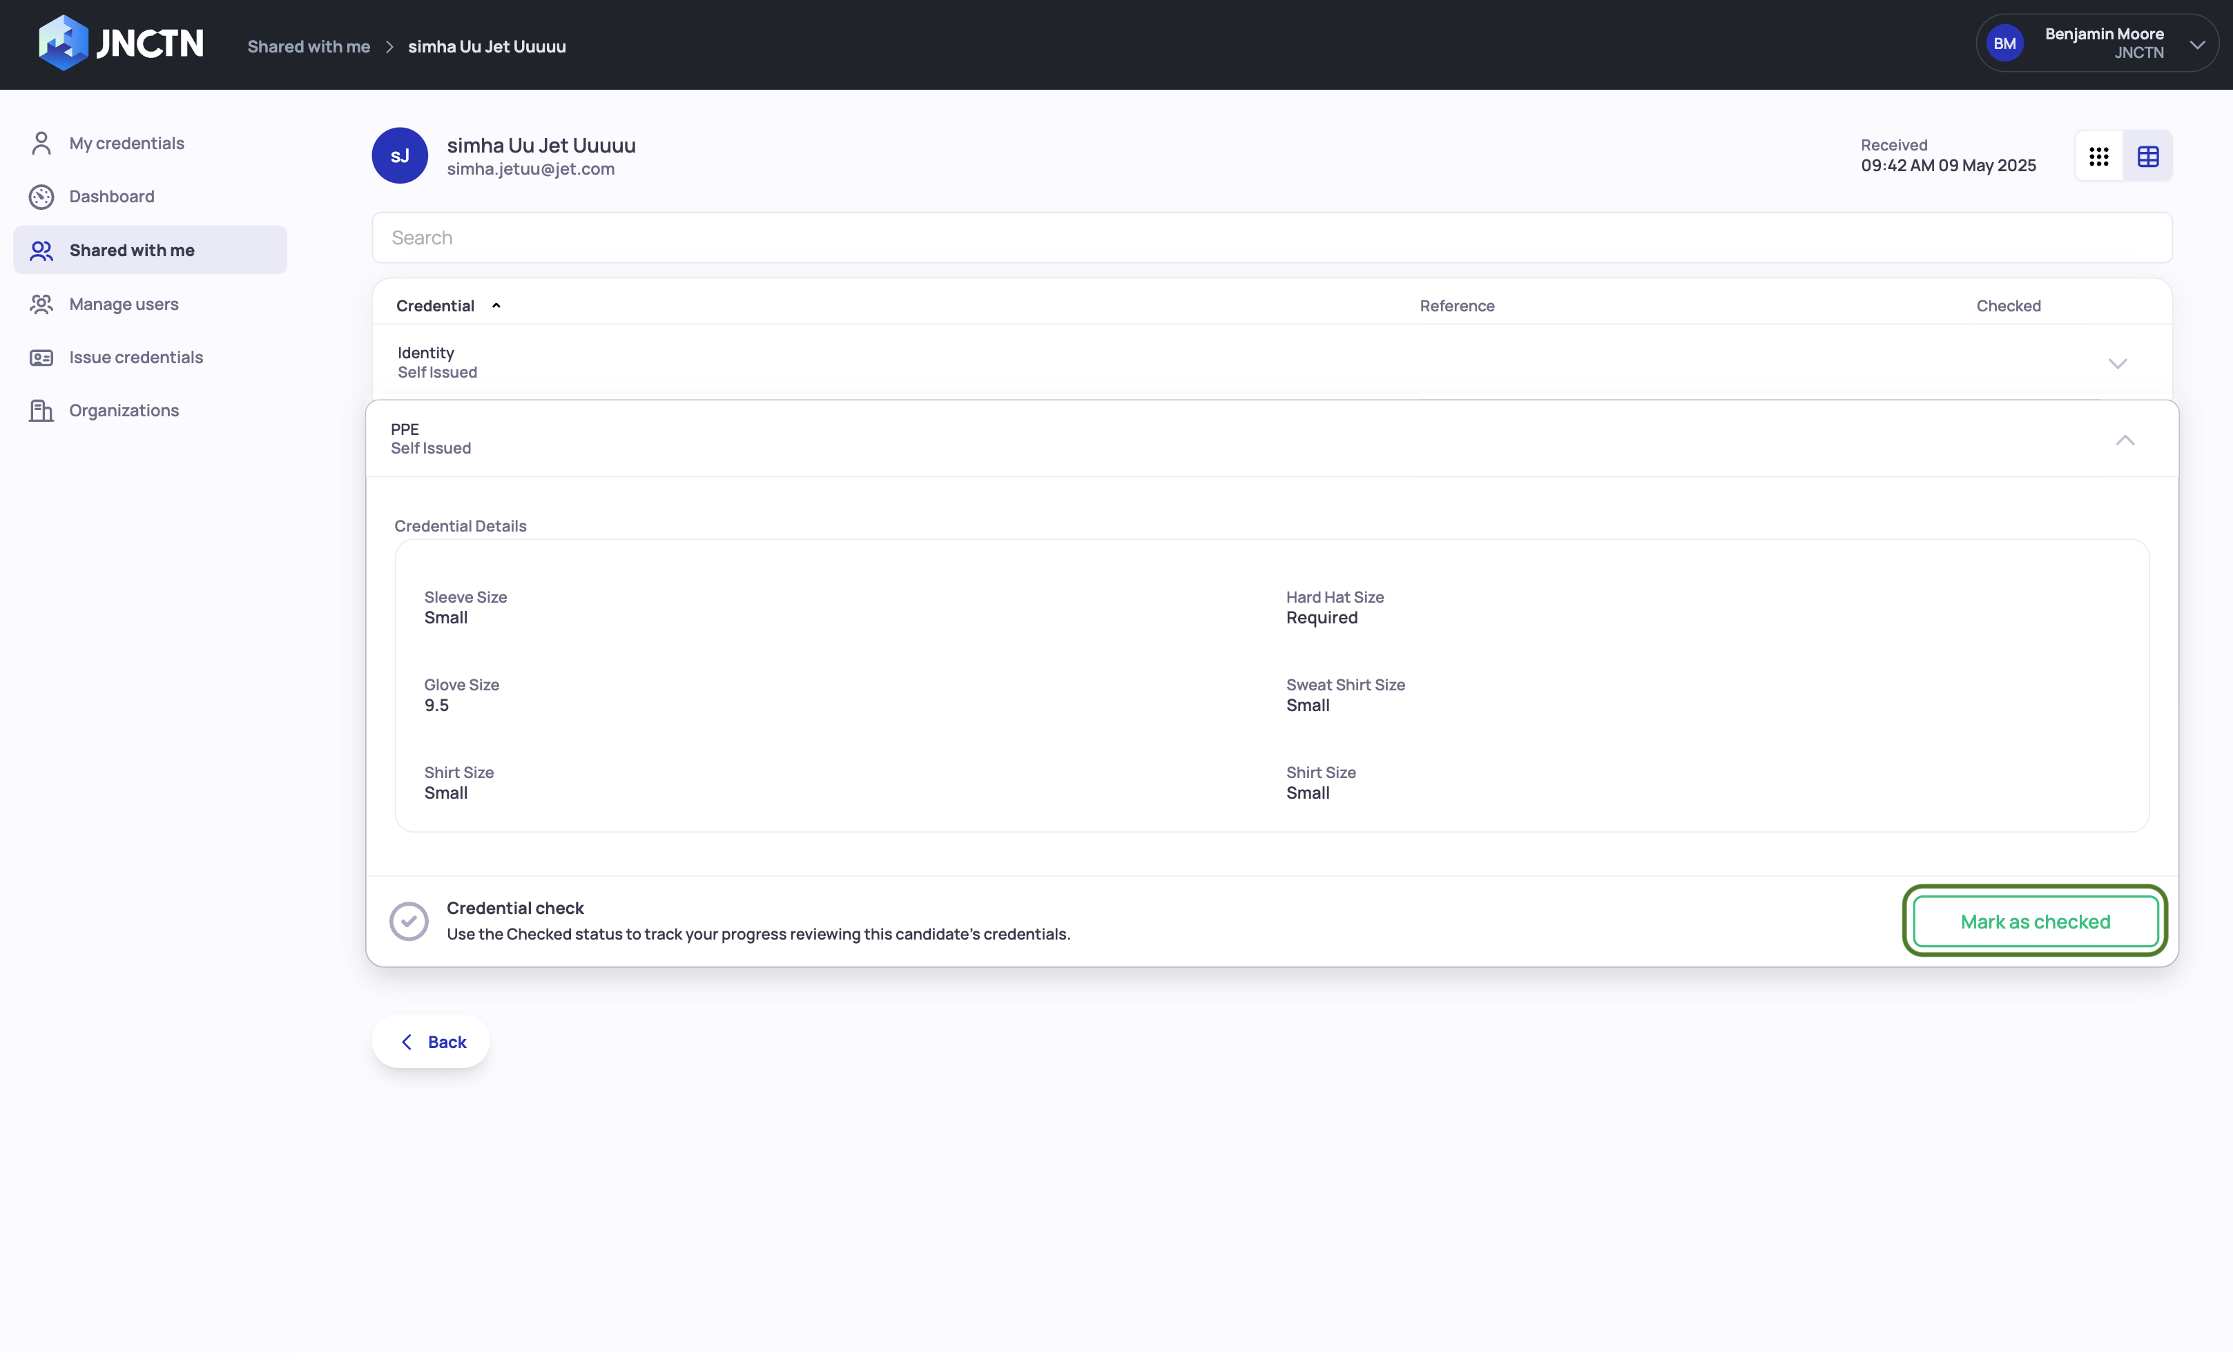Click the sJ user avatar circle
Viewport: 2233px width, 1360px height.
[x=400, y=156]
